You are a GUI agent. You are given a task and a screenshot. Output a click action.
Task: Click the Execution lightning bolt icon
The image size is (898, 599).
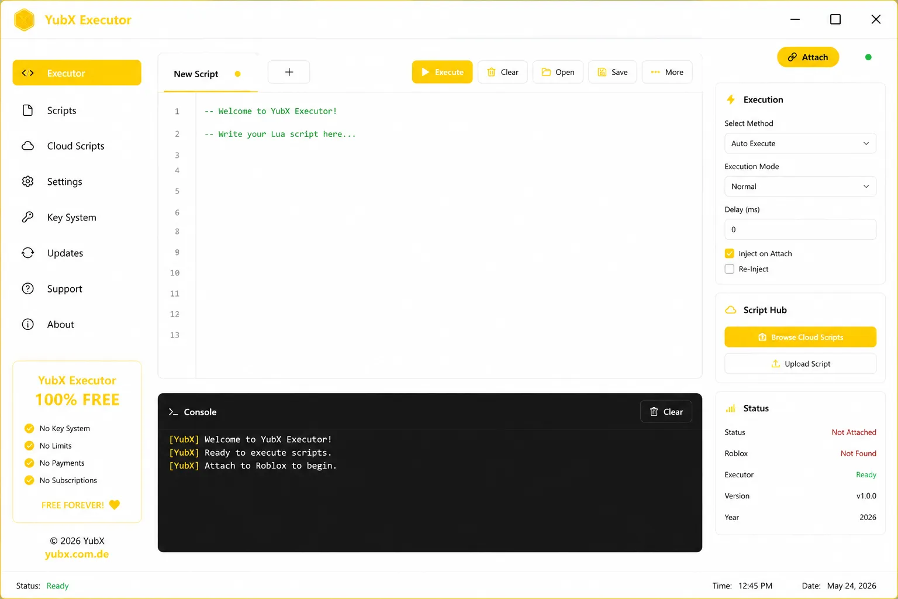point(731,99)
